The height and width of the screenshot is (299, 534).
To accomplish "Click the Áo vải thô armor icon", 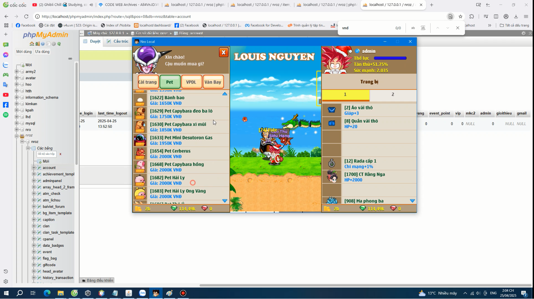I will [332, 110].
